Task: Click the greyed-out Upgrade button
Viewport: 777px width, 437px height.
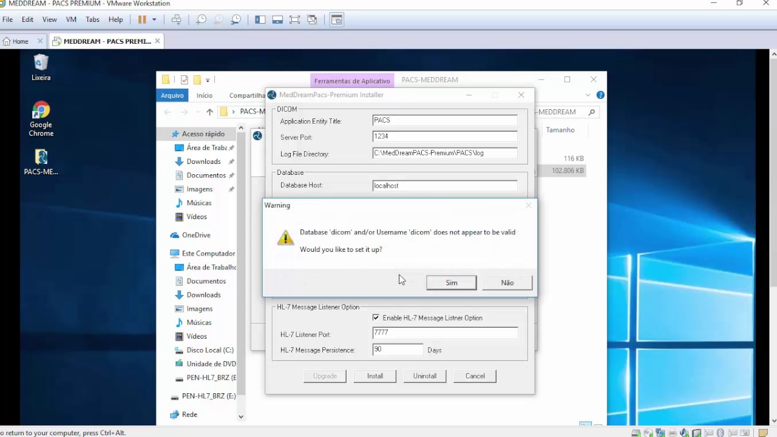Action: [x=325, y=376]
